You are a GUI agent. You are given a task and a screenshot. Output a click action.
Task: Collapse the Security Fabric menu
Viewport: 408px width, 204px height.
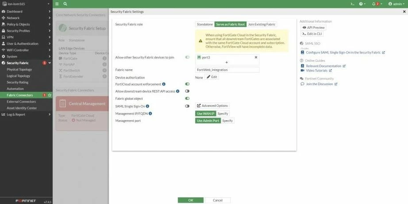[26, 63]
